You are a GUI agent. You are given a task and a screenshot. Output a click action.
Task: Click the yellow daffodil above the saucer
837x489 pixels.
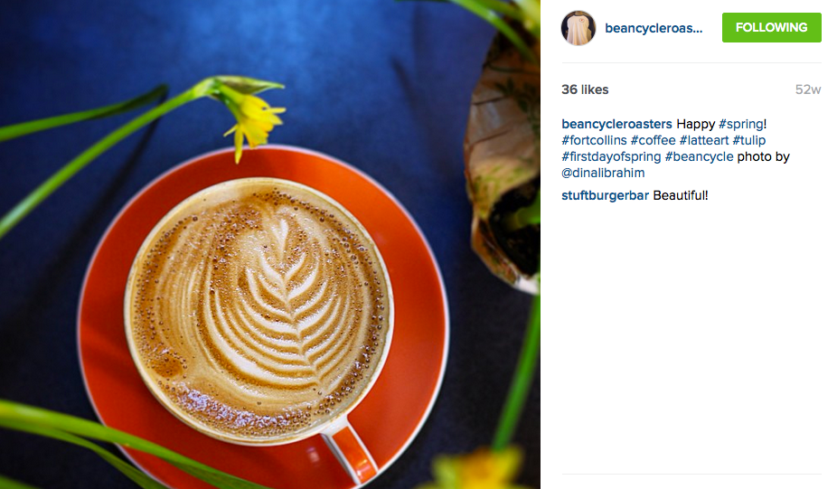(251, 118)
